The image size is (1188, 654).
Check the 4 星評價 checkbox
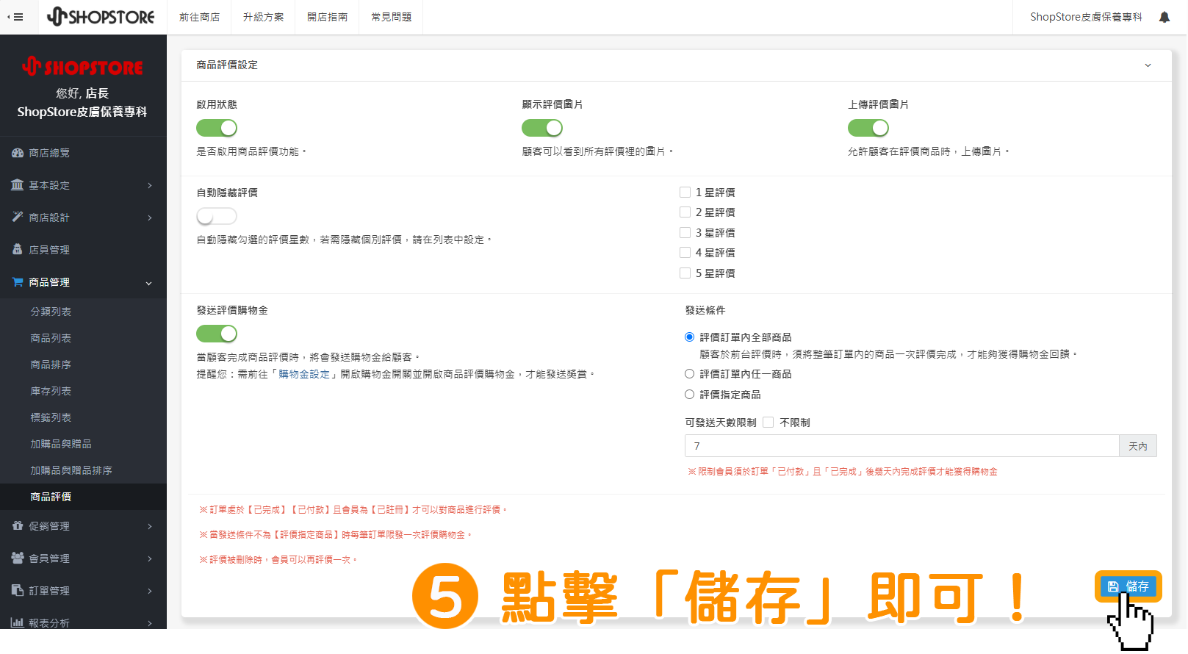pyautogui.click(x=685, y=253)
